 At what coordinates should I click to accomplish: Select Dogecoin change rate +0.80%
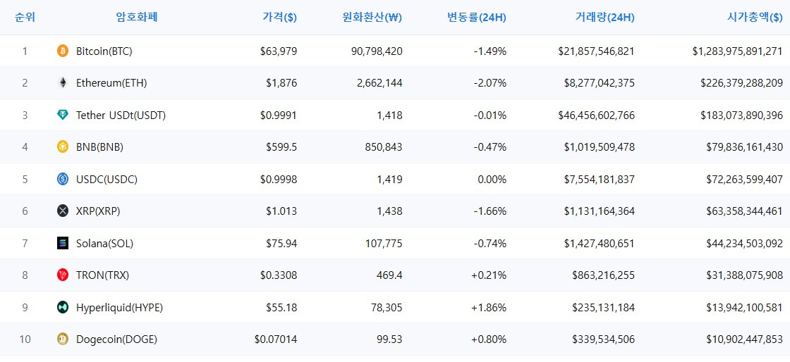[x=489, y=339]
